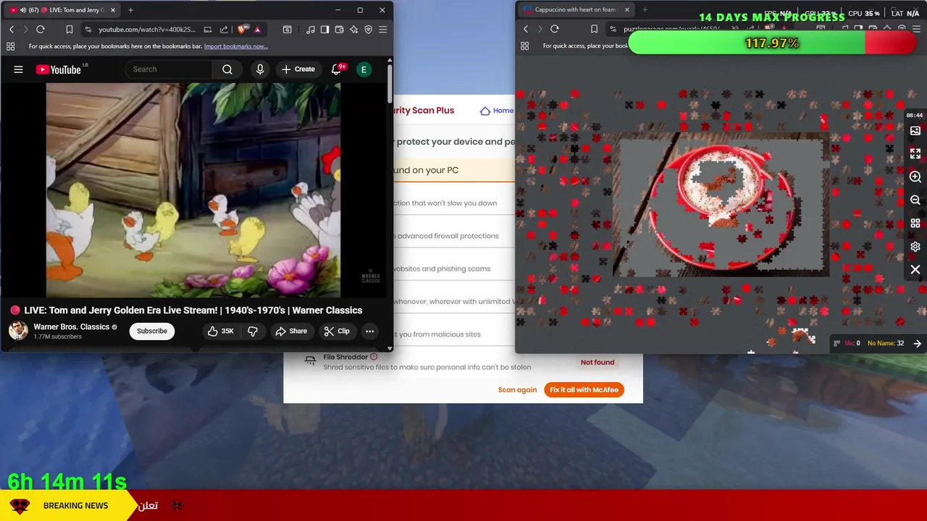The image size is (927, 521).
Task: Click the BREAKING NEWS banner label
Action: tap(75, 506)
